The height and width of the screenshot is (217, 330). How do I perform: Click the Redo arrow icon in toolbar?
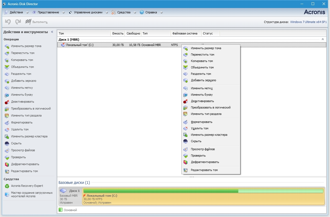coord(18,22)
